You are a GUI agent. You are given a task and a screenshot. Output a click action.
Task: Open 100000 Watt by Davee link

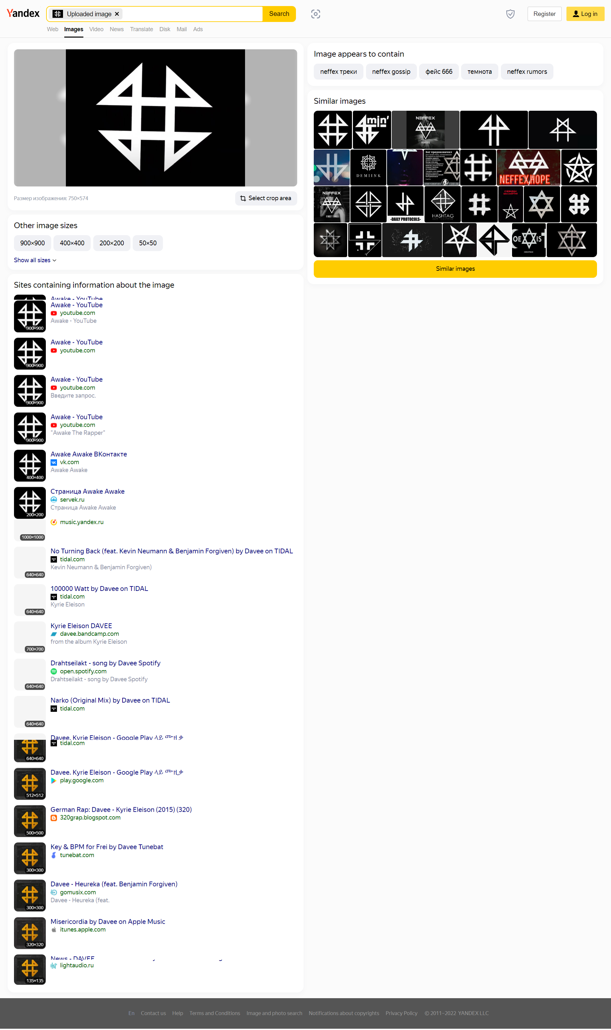tap(99, 589)
